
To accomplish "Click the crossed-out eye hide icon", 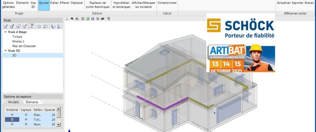I will tap(103, 19).
